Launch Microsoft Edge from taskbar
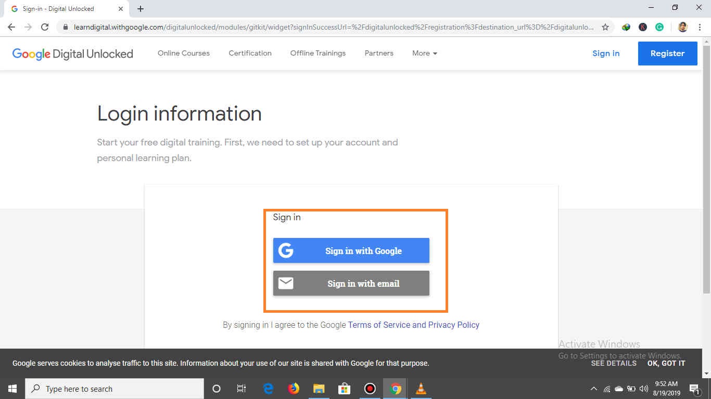This screenshot has width=711, height=399. 269,389
